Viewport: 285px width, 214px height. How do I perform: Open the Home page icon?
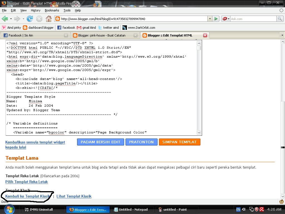pyautogui.click(x=48, y=19)
